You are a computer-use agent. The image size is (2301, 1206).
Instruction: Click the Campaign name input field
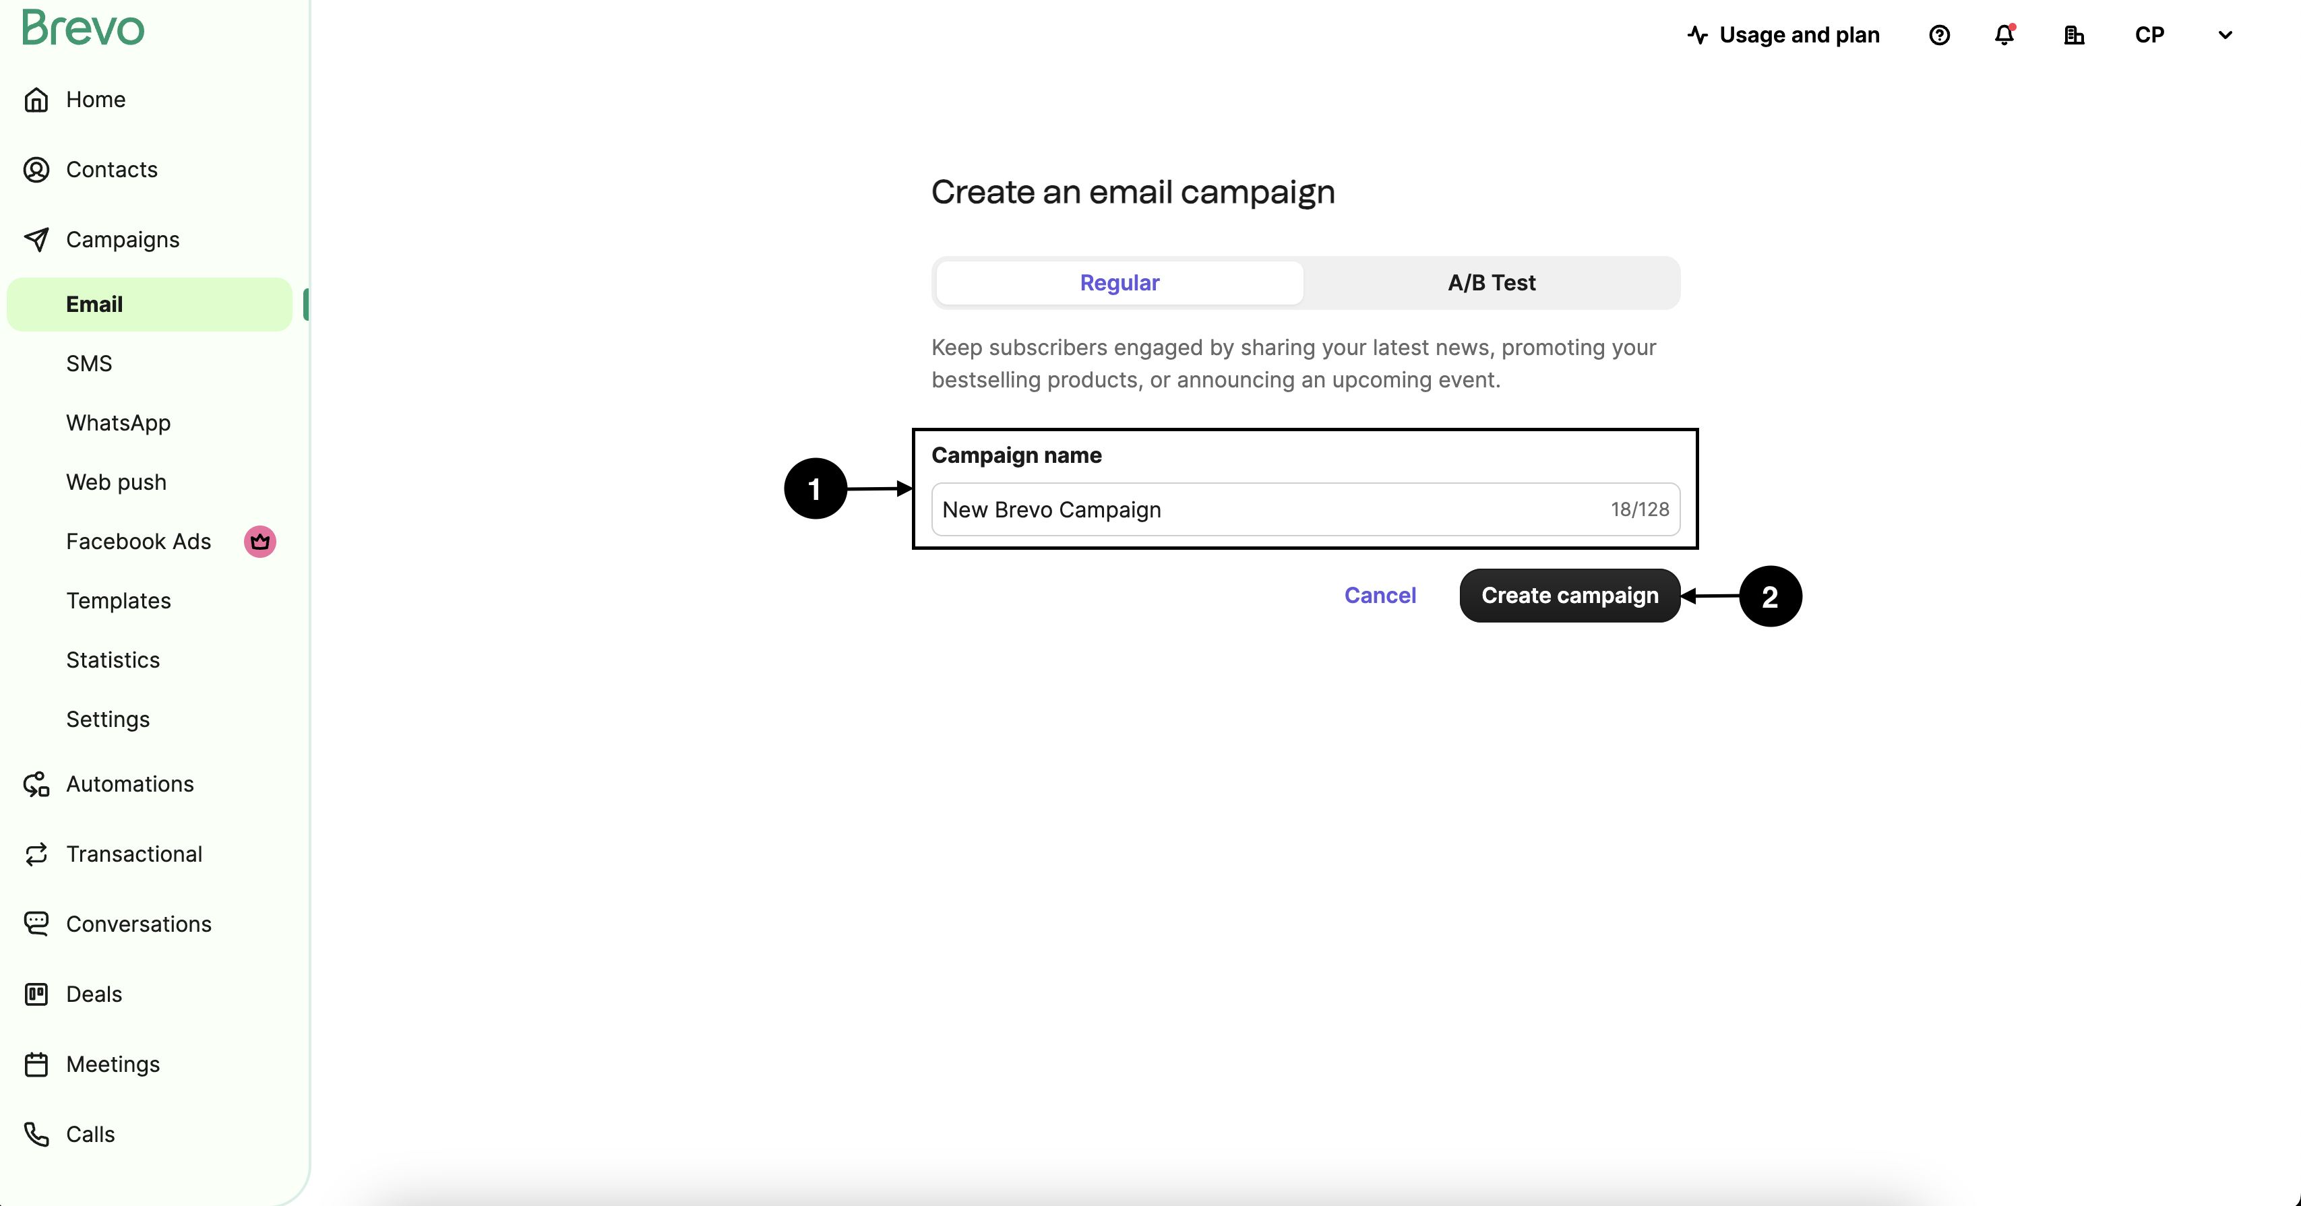(1305, 510)
